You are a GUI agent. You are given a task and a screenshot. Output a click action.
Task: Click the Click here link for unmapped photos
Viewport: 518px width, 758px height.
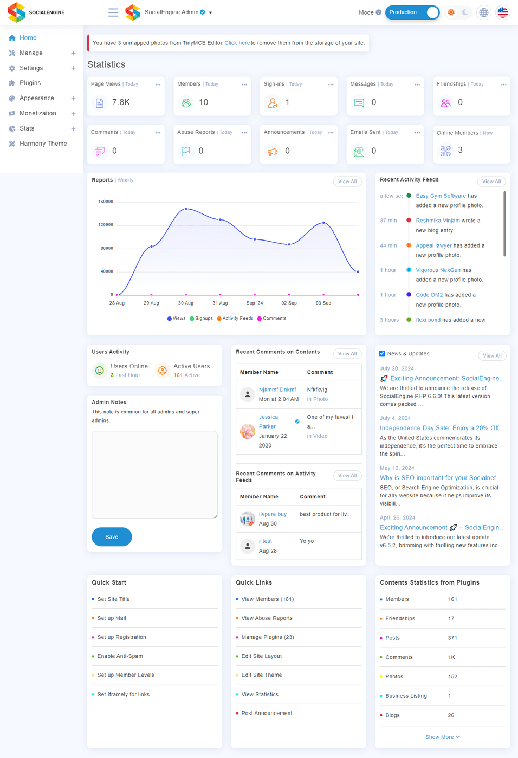coord(236,42)
